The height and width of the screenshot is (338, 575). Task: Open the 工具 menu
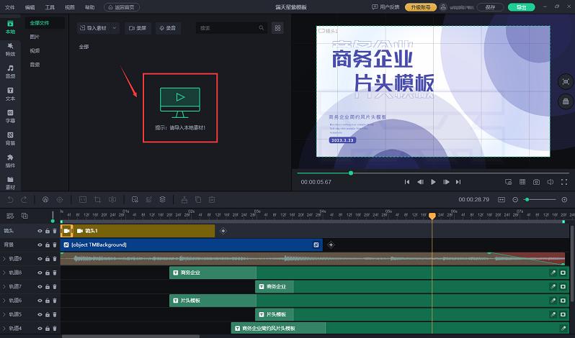pos(50,7)
